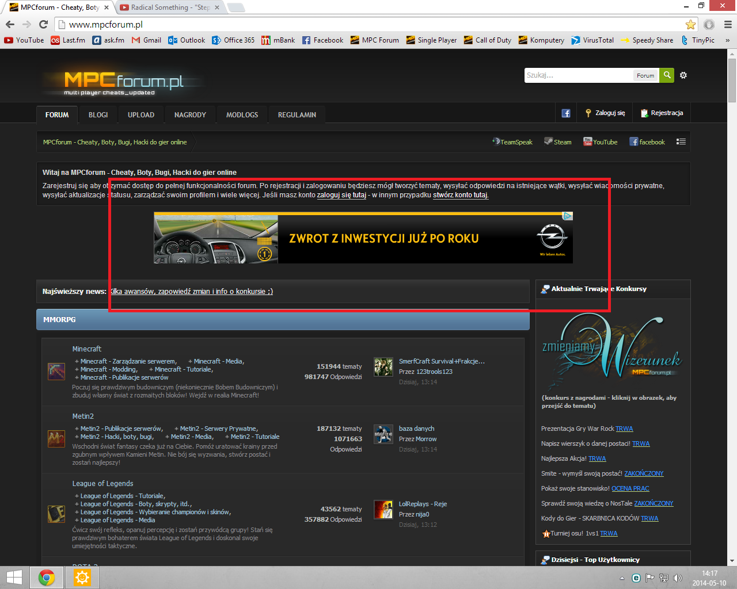
Task: Select the MODLOGS tab
Action: tap(242, 114)
